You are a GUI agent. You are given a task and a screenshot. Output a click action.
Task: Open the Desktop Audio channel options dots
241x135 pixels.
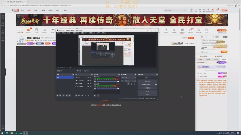pyautogui.click(x=95, y=86)
